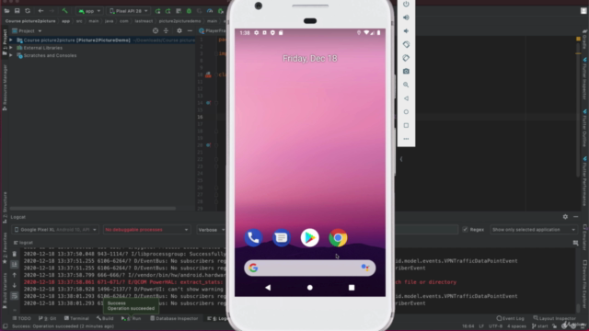Expand Scratches and Consoles node
Image resolution: width=589 pixels, height=331 pixels.
coord(11,55)
